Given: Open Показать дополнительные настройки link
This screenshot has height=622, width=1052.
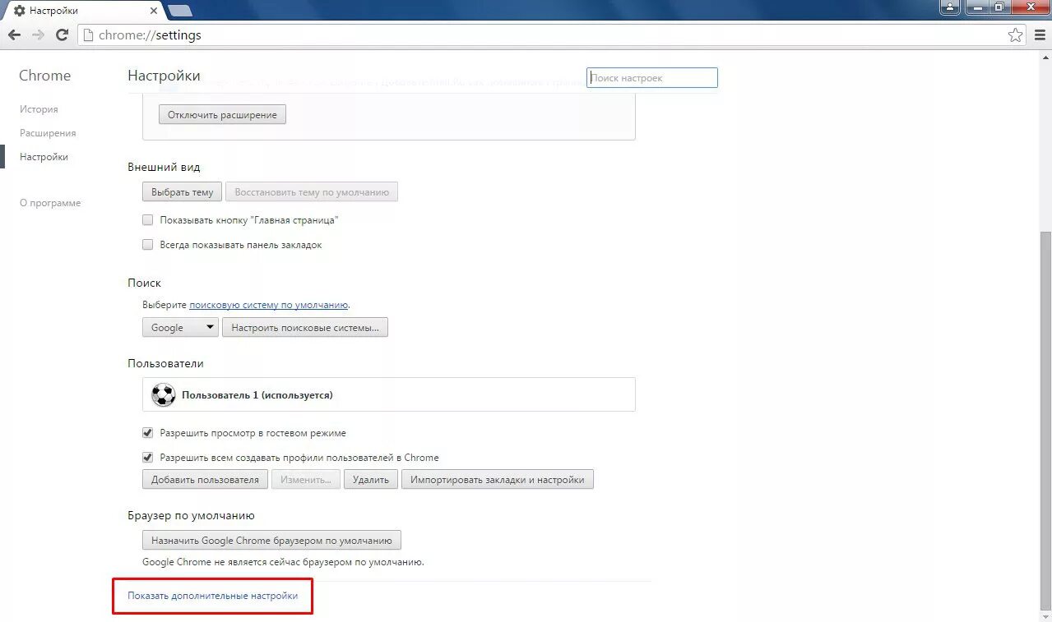Looking at the screenshot, I should pyautogui.click(x=213, y=596).
